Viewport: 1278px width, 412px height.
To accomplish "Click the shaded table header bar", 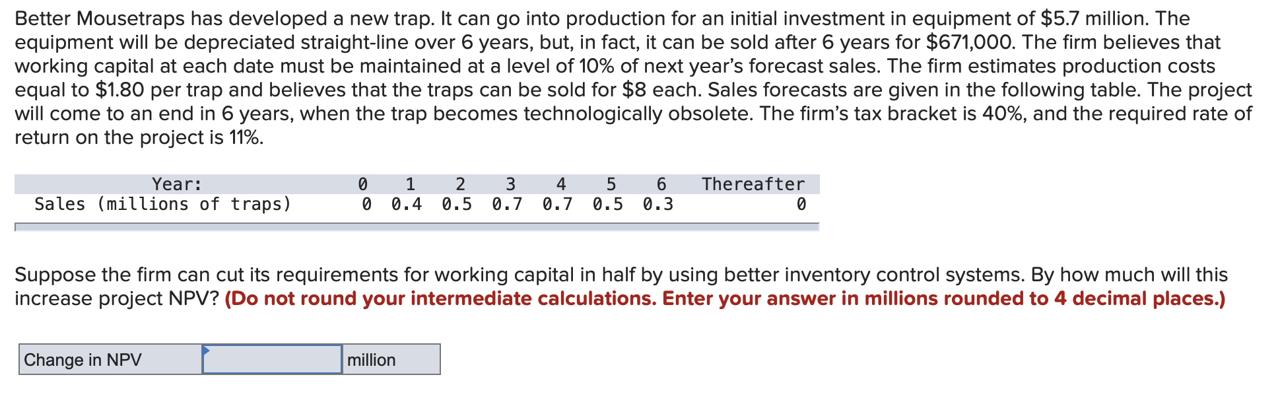I will [416, 184].
